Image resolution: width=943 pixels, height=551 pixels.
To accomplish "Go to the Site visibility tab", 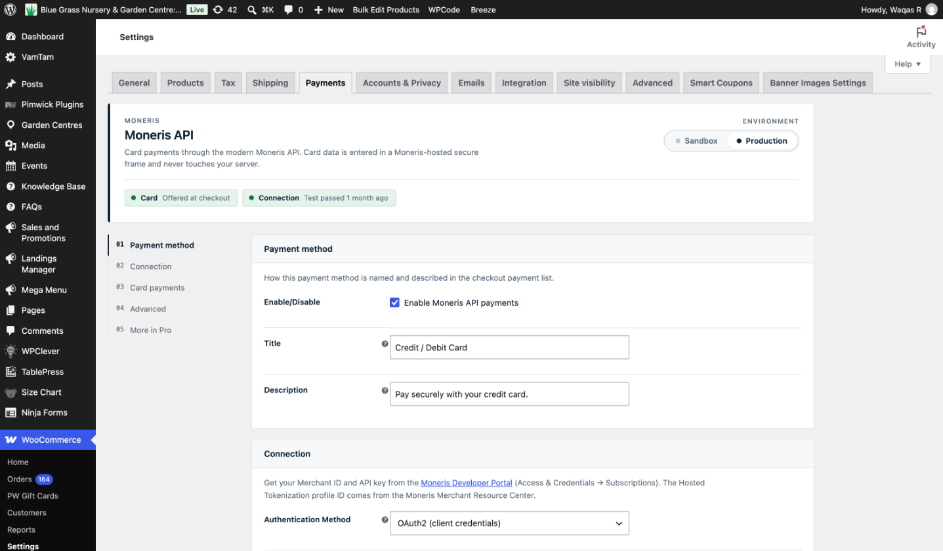I will [589, 83].
